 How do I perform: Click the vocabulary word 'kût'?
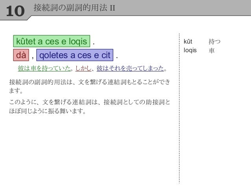[188, 42]
